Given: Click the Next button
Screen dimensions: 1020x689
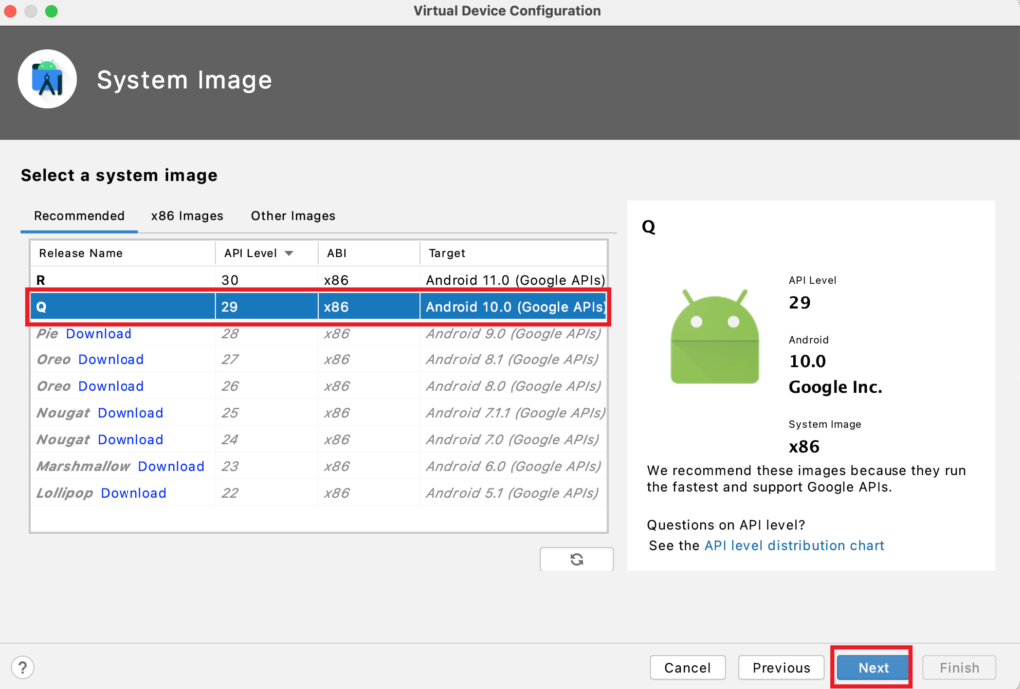Looking at the screenshot, I should click(x=873, y=667).
